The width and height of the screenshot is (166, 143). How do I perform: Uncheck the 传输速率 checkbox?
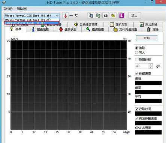[x=137, y=73]
